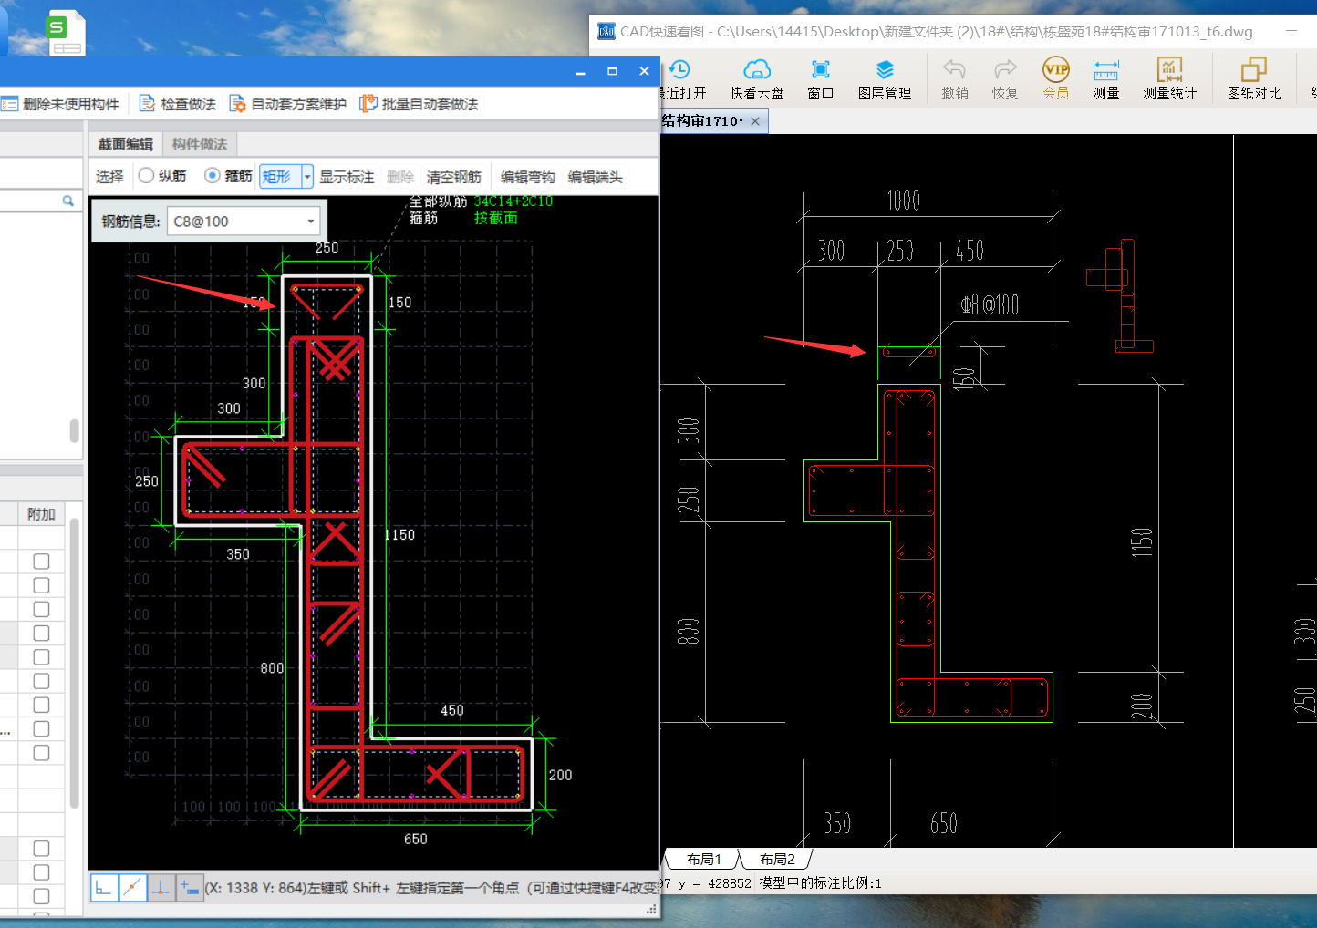
Task: Minimize the CAD快速看图 window
Action: coord(1291,31)
